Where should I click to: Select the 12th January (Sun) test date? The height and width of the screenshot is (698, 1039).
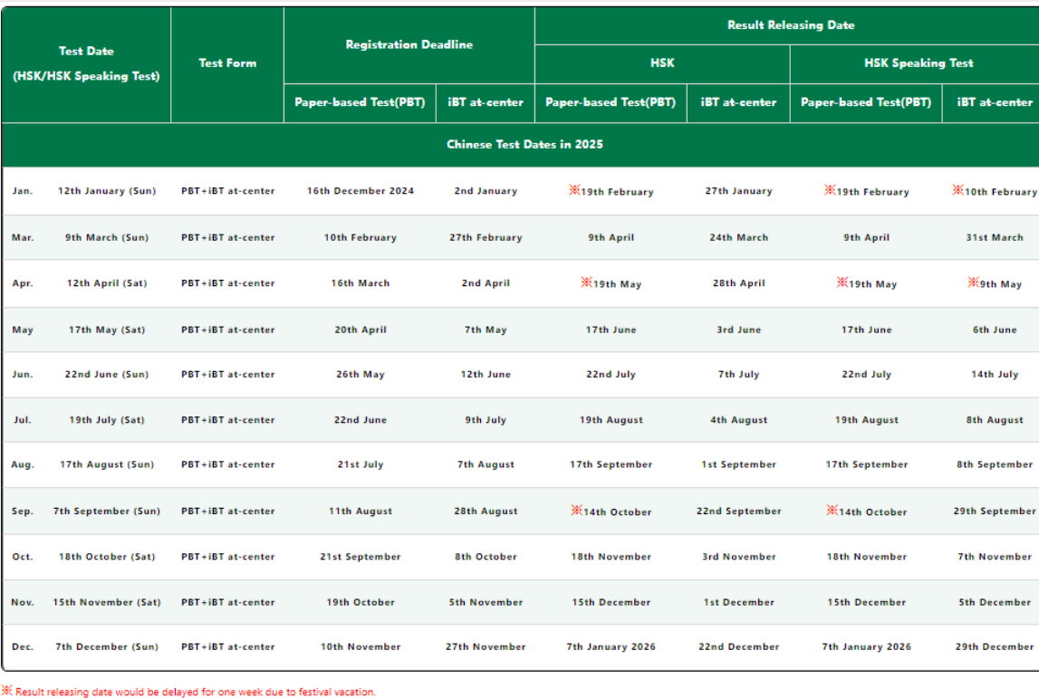click(x=106, y=191)
